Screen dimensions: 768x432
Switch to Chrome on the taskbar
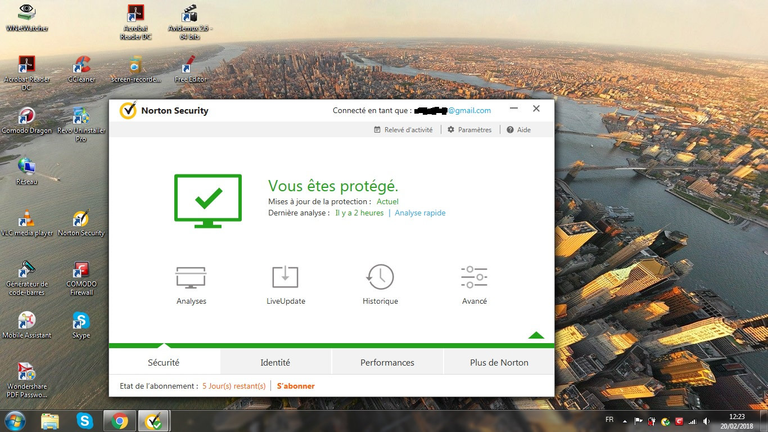pos(120,421)
